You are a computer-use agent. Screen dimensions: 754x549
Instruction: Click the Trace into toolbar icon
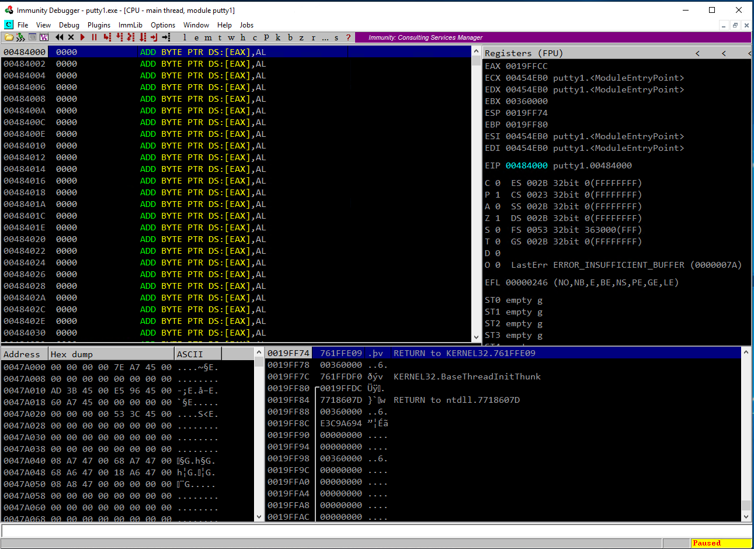[x=131, y=37]
